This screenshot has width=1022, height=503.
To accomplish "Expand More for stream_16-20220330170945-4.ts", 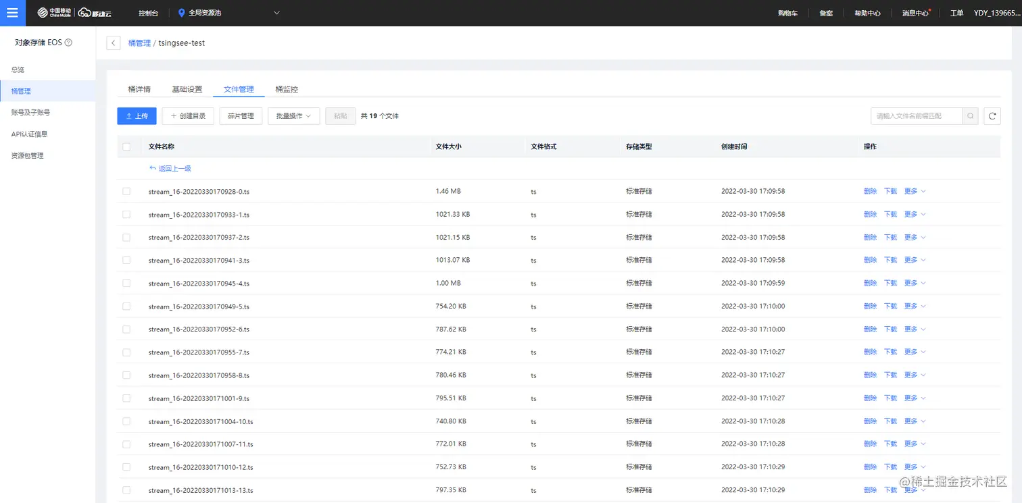I will 915,283.
